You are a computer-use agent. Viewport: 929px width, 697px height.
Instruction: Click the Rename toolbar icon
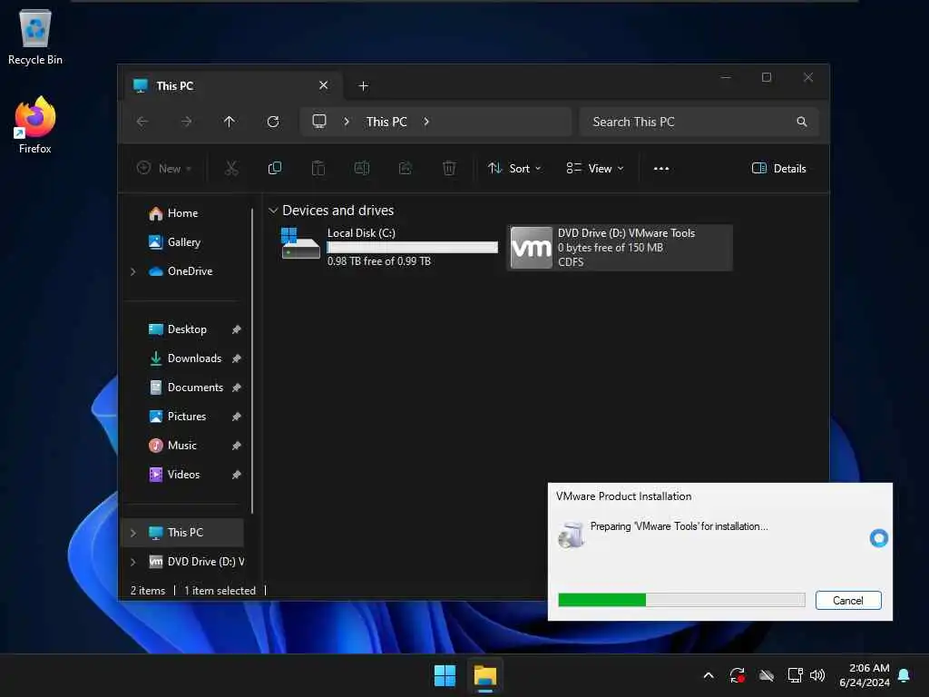click(361, 168)
